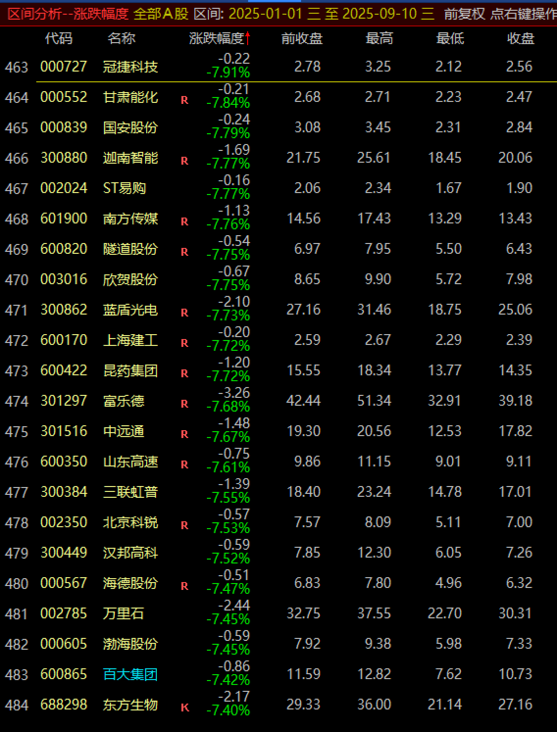Click the R marker beside 隧道股份
Screen dimensions: 557x732
(184, 252)
